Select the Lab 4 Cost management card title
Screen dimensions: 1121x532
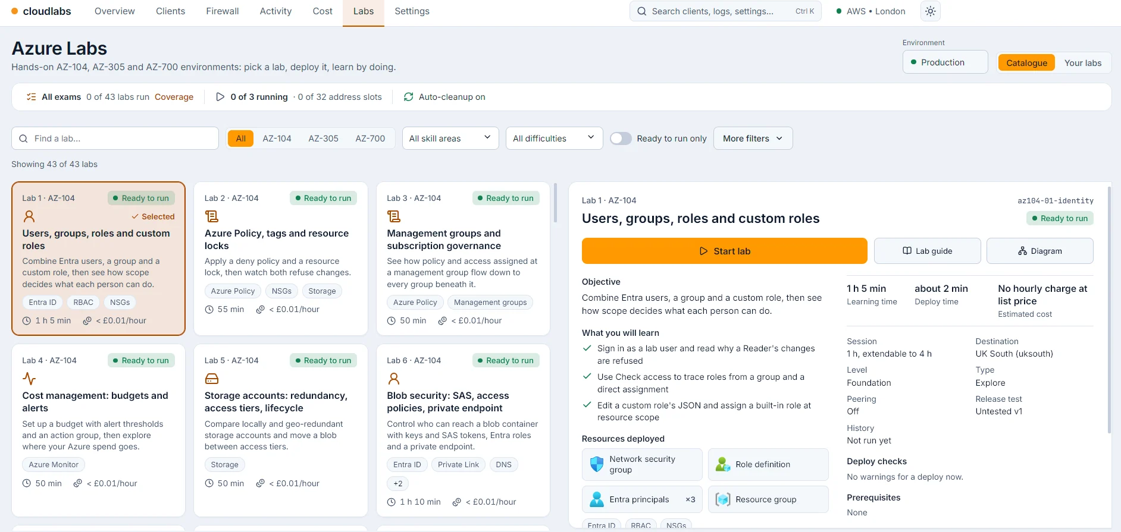(x=95, y=402)
